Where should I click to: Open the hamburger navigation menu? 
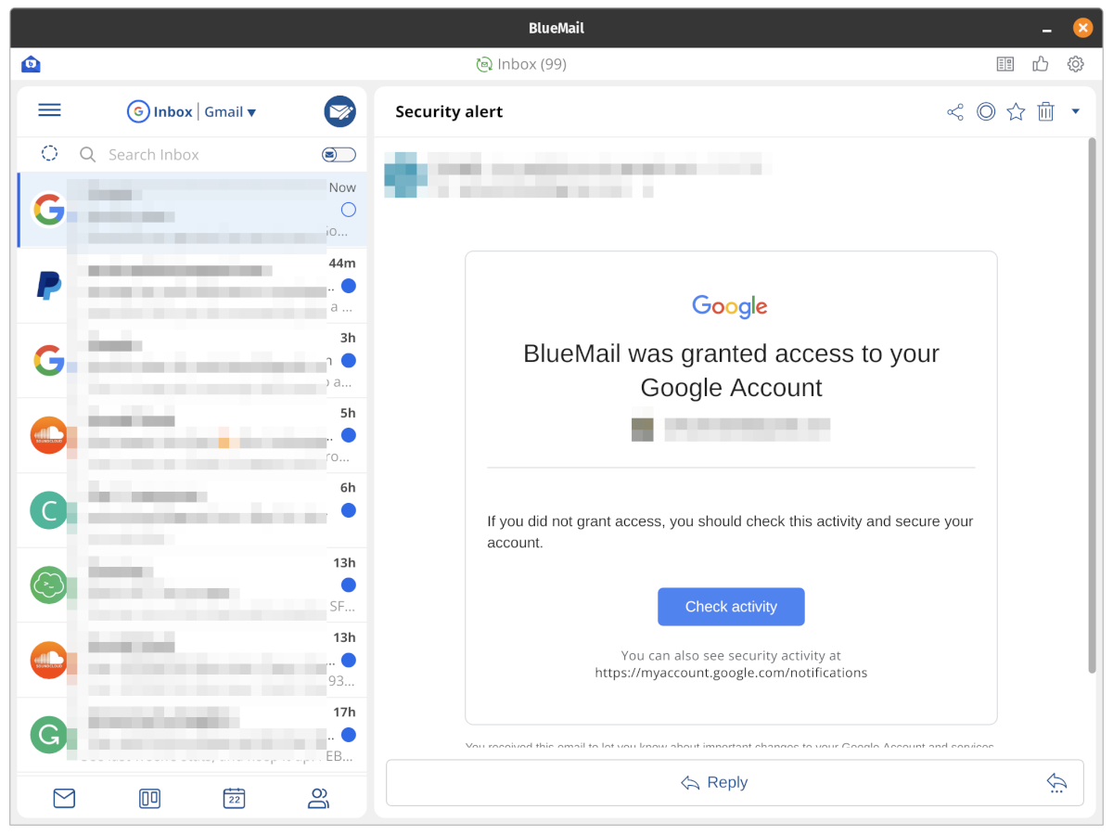pos(49,110)
